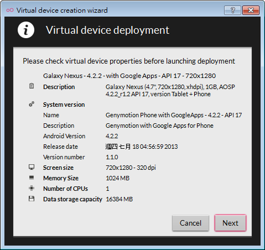Screen dimensions: 265x250
Task: Open the help question mark button
Action: pyautogui.click(x=232, y=10)
